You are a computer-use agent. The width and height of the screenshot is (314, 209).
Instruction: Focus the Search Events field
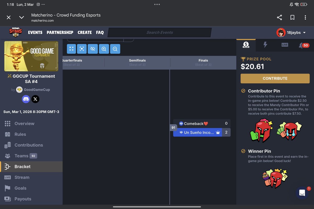[x=160, y=32]
